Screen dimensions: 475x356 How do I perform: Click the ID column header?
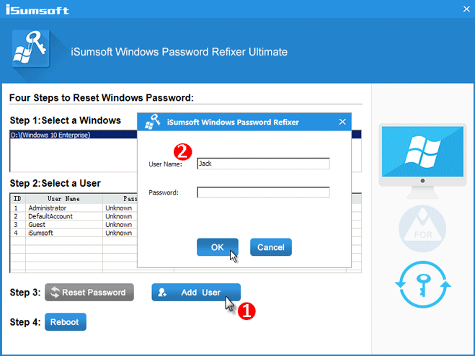coord(17,199)
